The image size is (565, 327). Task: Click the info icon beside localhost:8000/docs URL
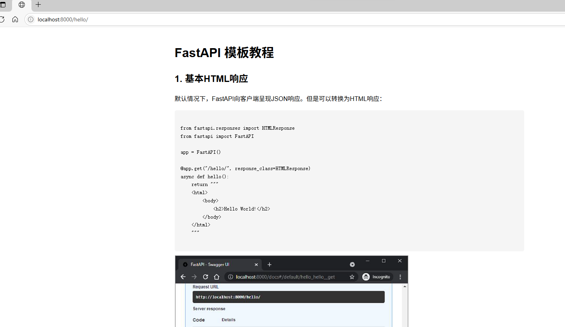[x=230, y=277]
